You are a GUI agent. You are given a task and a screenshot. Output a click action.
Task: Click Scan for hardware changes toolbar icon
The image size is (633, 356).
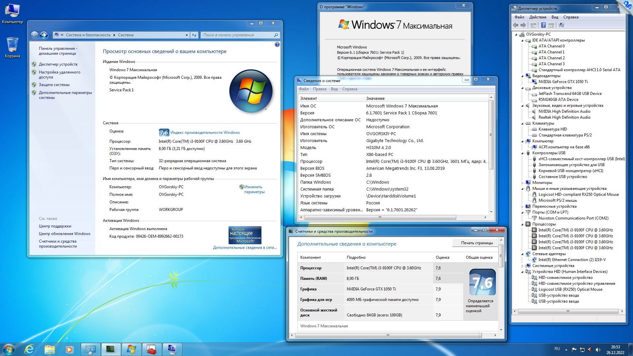pyautogui.click(x=561, y=25)
